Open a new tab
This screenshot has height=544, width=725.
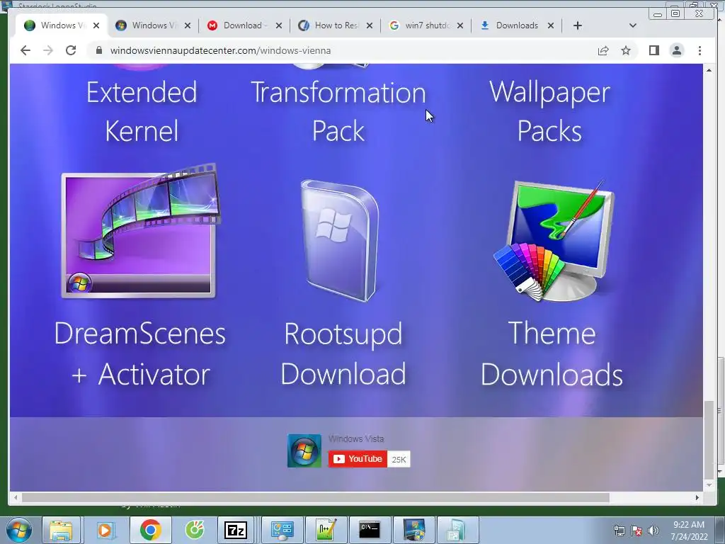click(578, 25)
